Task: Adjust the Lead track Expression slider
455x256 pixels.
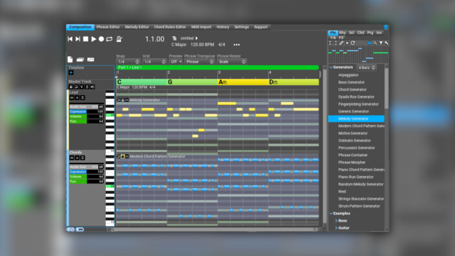Action: point(87,111)
